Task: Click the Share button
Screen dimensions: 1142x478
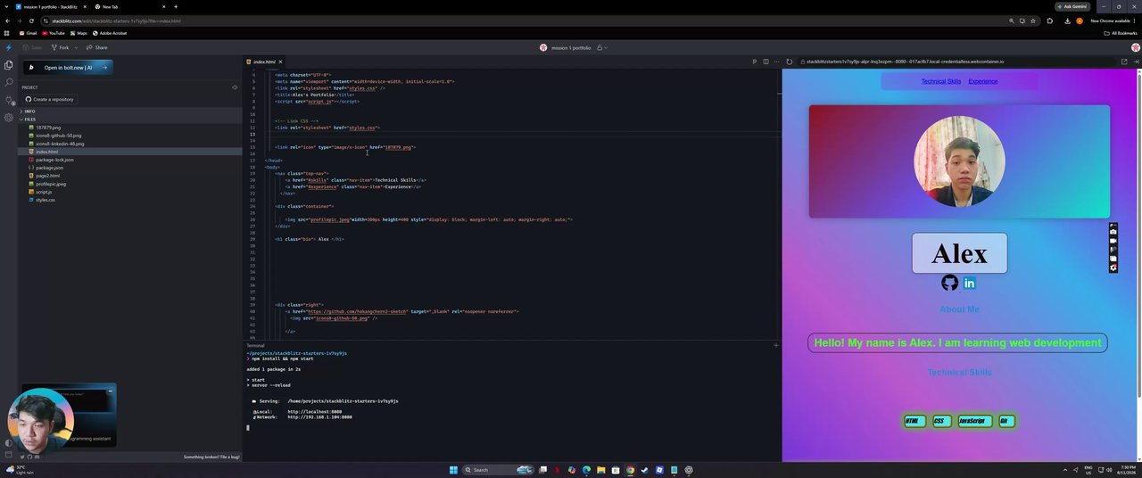Action: 96,47
